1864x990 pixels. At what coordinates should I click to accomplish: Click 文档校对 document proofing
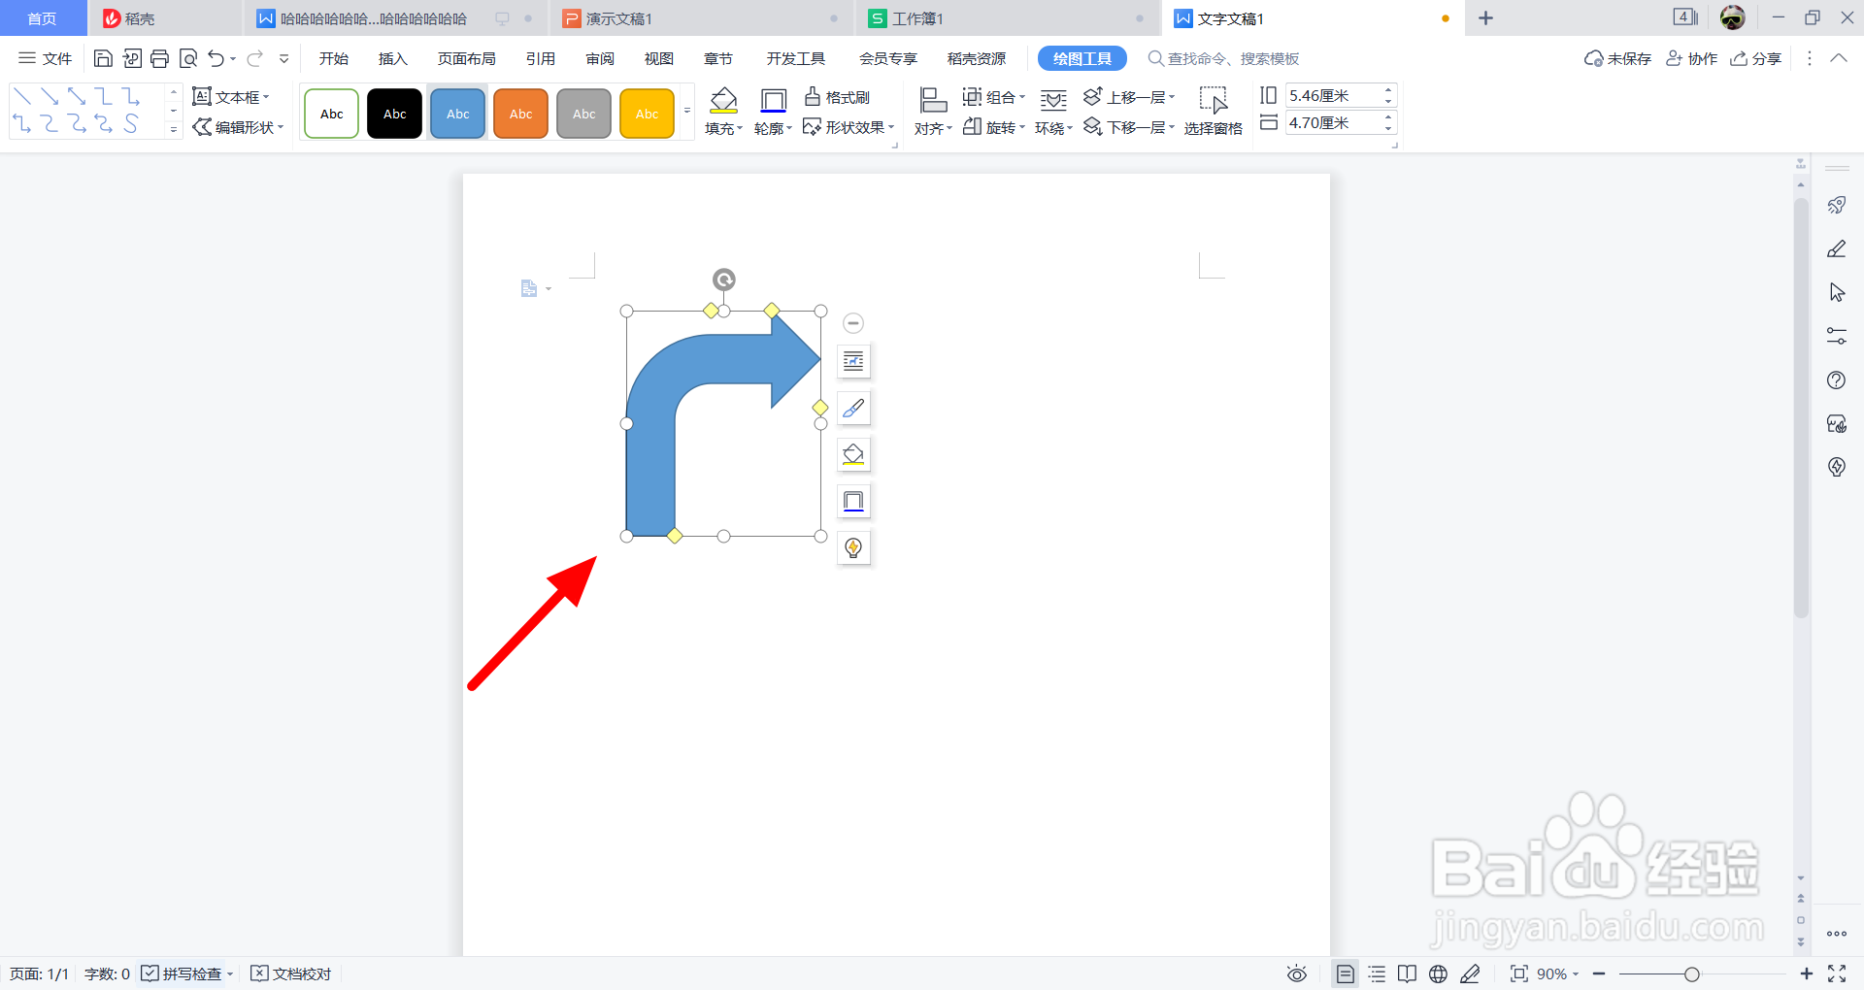point(291,973)
